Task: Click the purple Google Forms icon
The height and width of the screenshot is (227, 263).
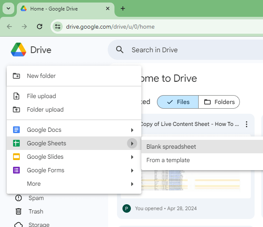Action: [x=16, y=170]
